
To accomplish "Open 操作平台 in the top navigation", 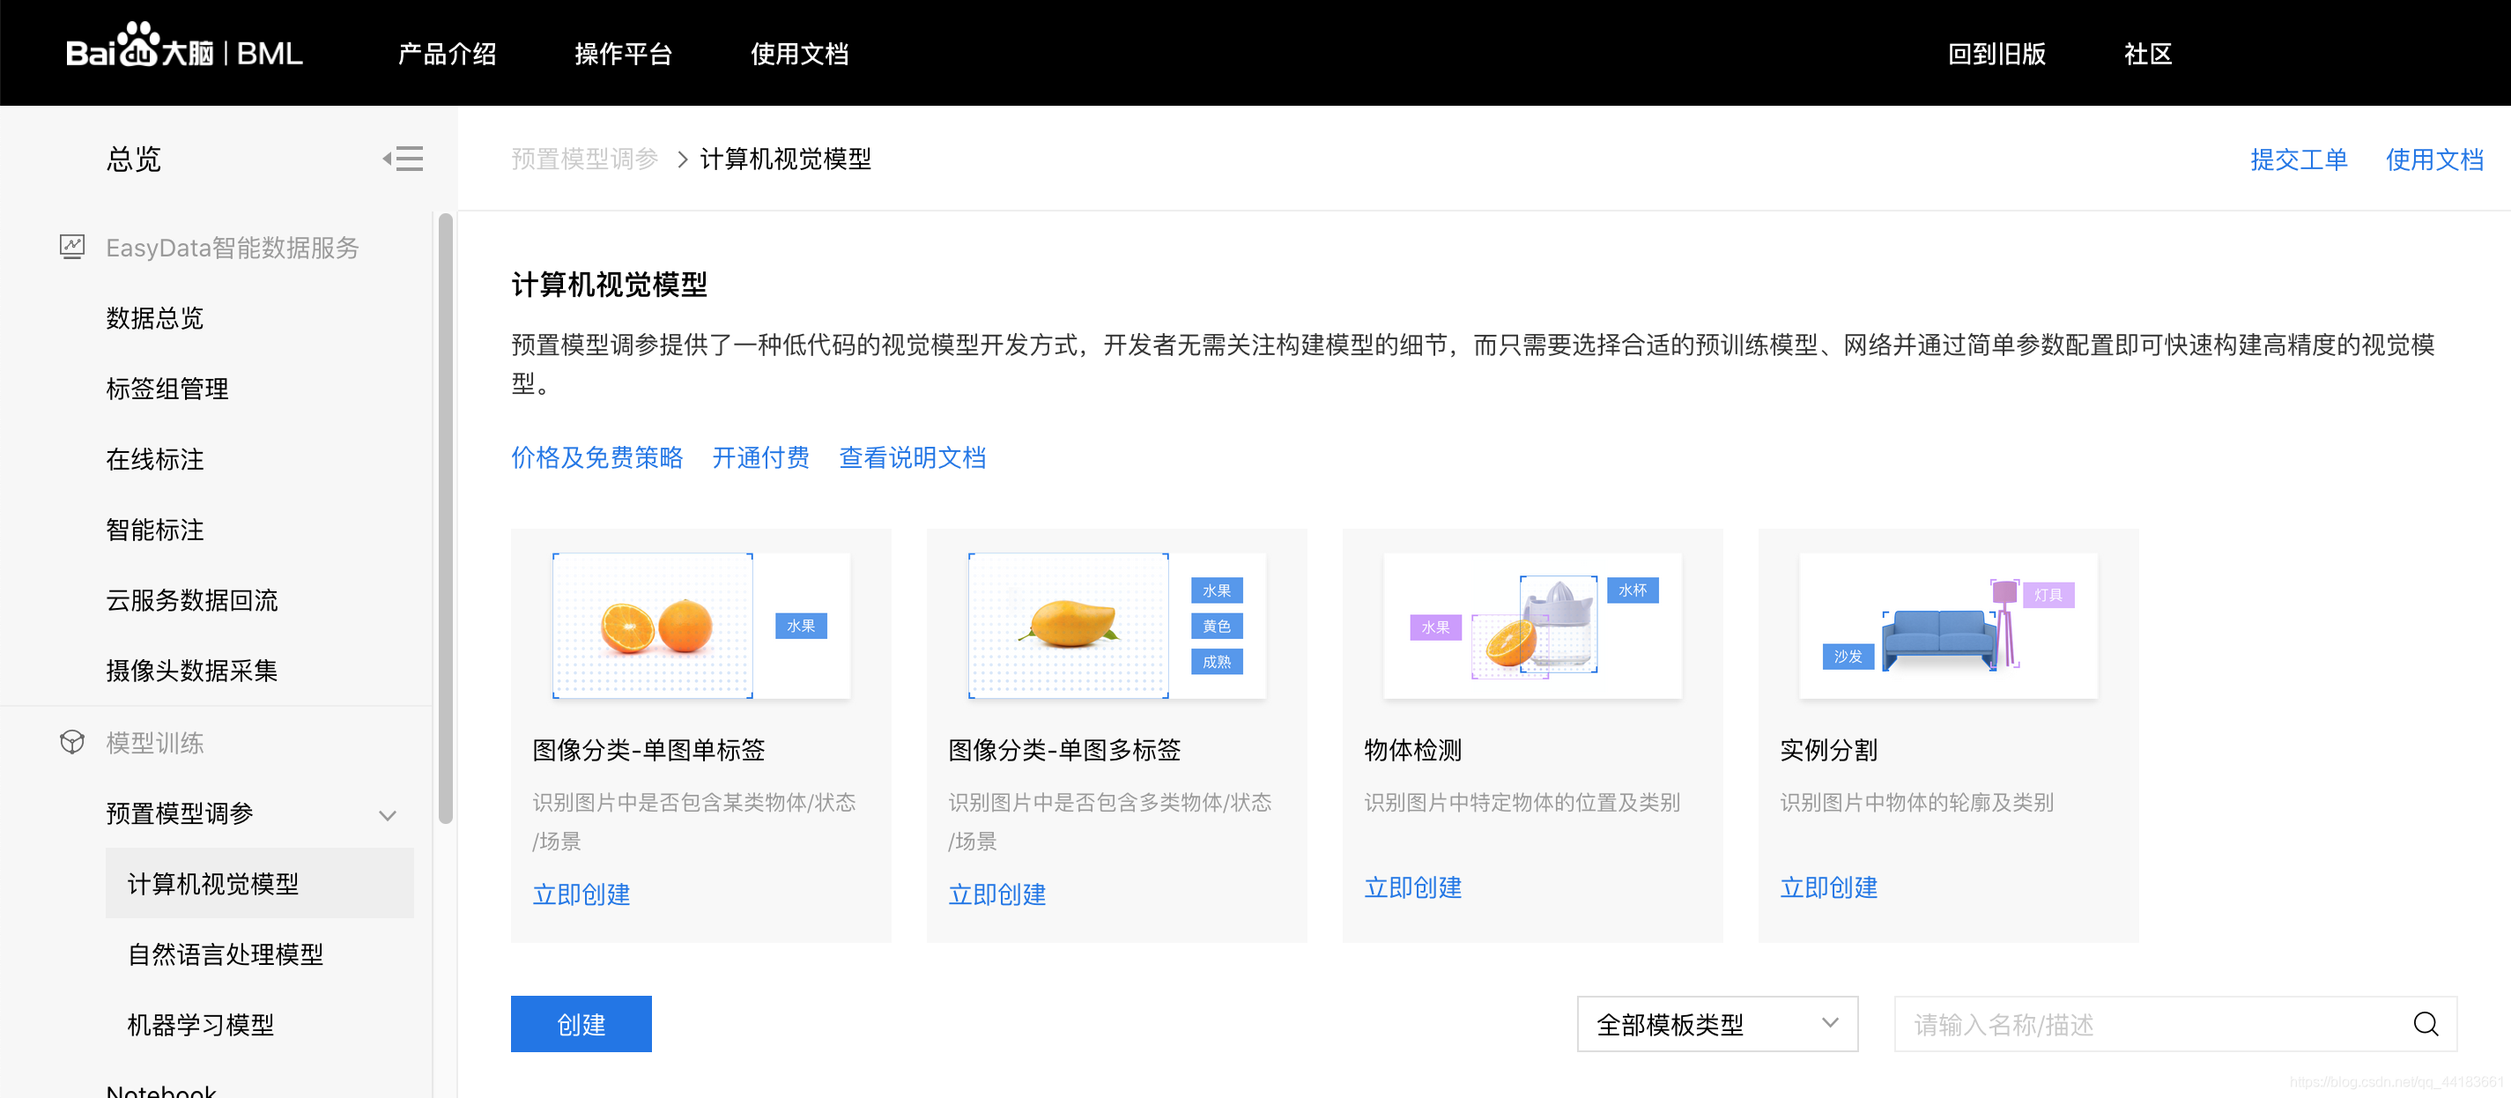I will 624,54.
